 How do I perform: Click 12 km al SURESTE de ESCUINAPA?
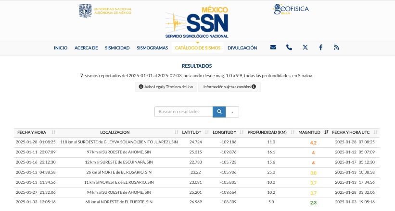tap(119, 162)
